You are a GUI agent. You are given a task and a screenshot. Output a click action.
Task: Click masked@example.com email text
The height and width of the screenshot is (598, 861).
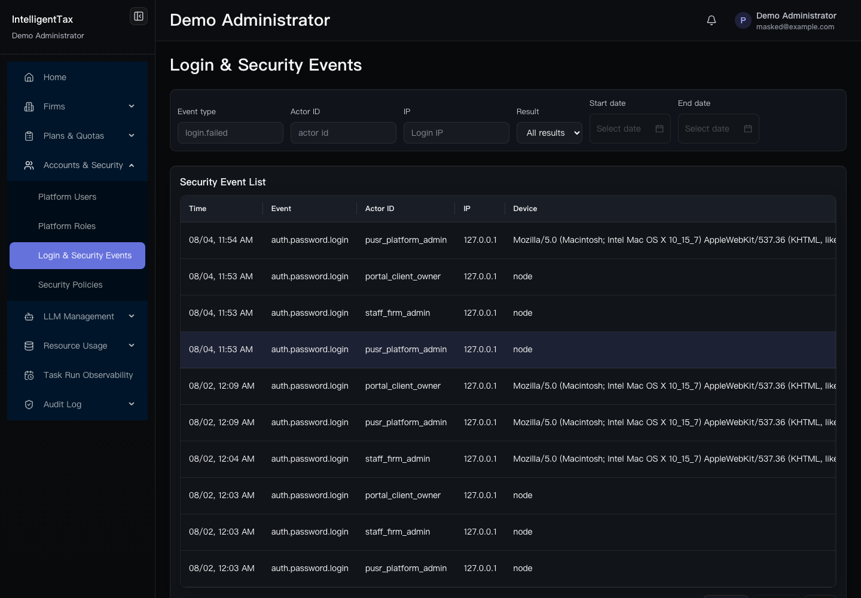[795, 27]
